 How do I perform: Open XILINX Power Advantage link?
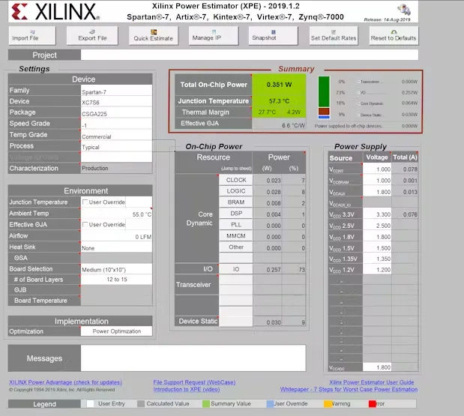[x=65, y=382]
